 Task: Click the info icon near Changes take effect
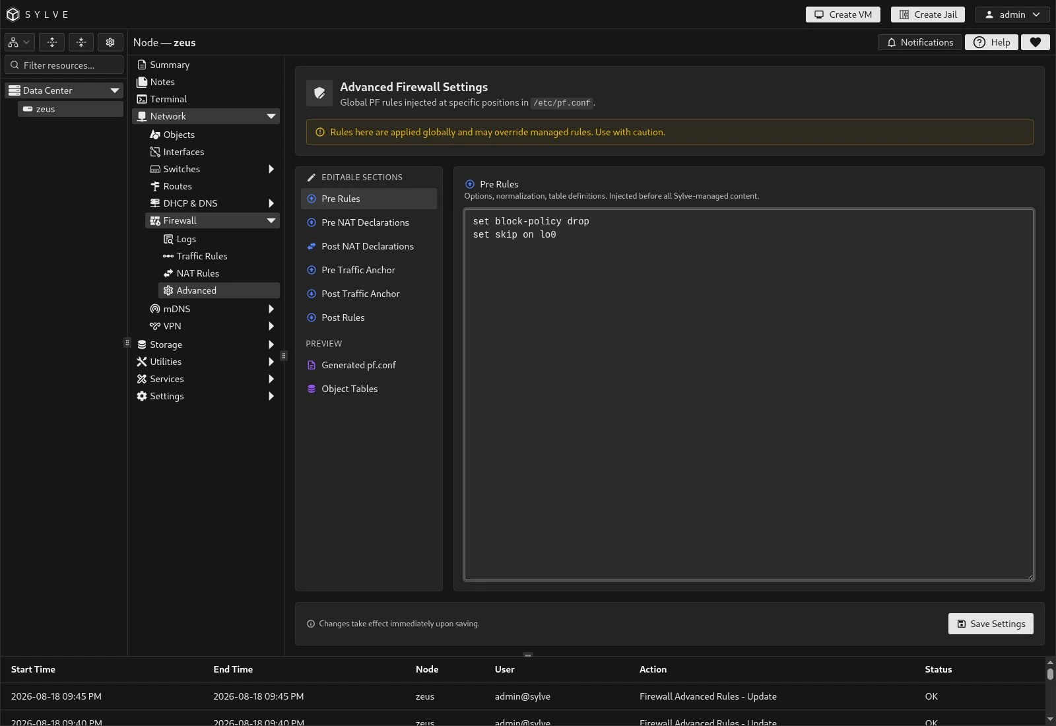[311, 624]
